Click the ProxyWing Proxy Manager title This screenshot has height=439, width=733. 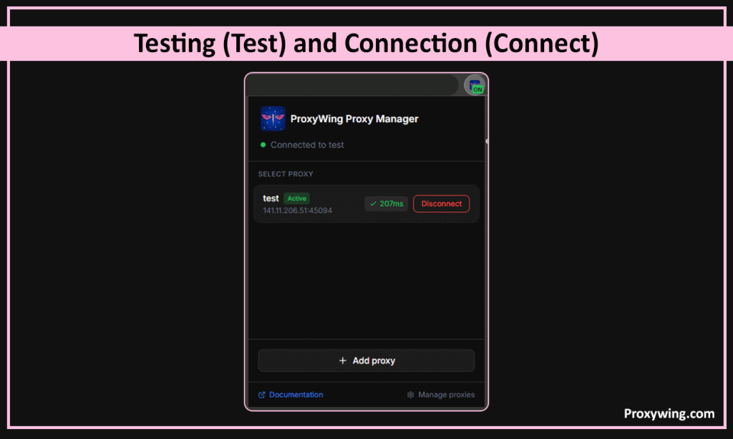click(354, 119)
